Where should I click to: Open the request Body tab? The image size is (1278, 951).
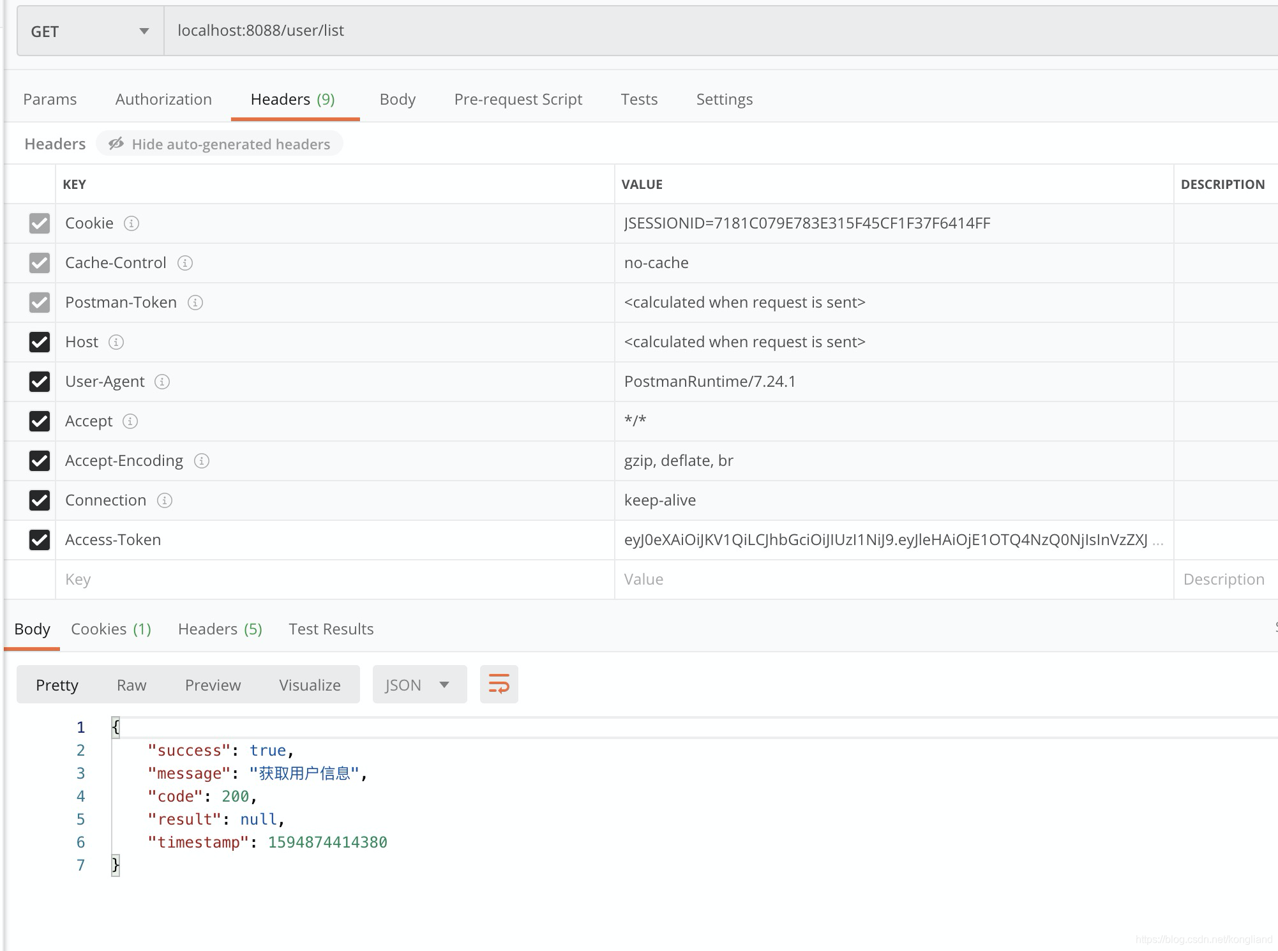pyautogui.click(x=397, y=100)
